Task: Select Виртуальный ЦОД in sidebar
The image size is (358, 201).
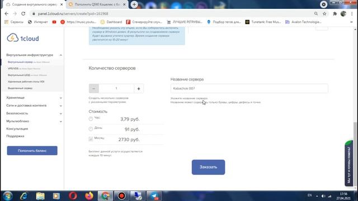Action: [x=27, y=75]
